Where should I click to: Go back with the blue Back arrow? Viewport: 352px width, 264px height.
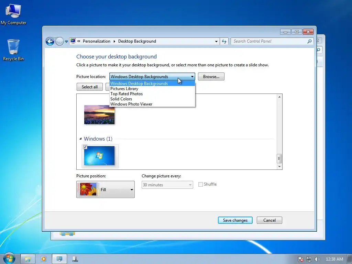coord(50,41)
